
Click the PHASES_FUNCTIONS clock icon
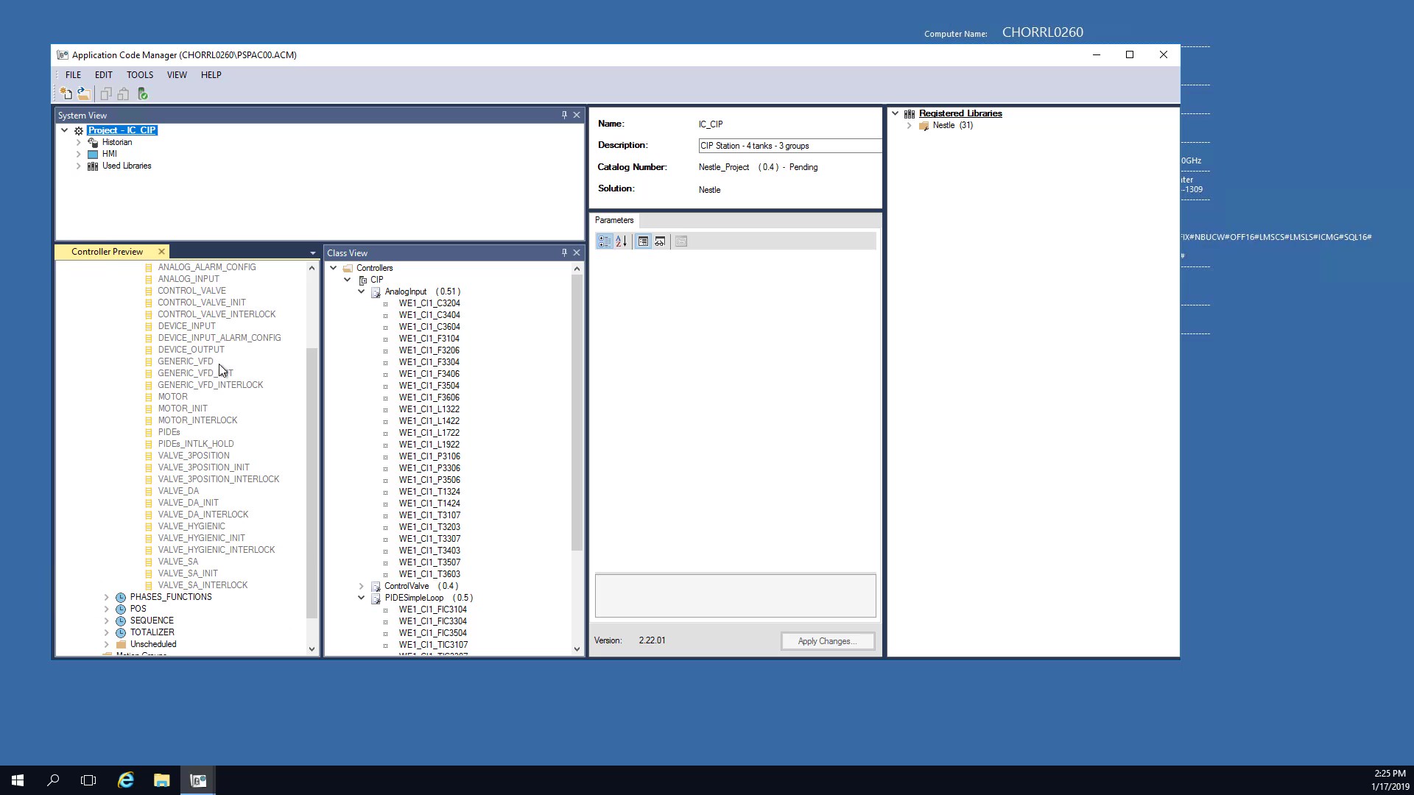121,597
